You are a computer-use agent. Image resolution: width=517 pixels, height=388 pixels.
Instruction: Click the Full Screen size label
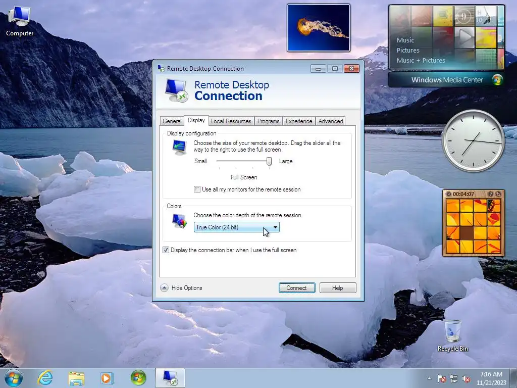tap(244, 177)
